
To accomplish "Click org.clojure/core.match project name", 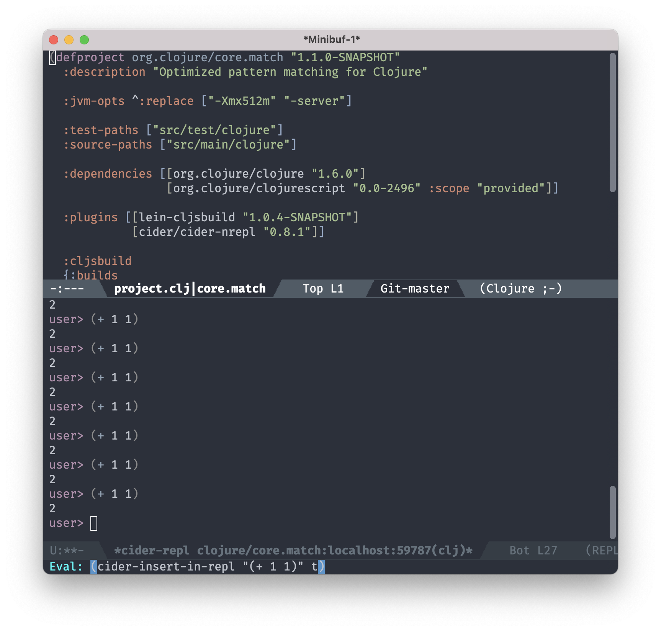I will click(x=208, y=57).
